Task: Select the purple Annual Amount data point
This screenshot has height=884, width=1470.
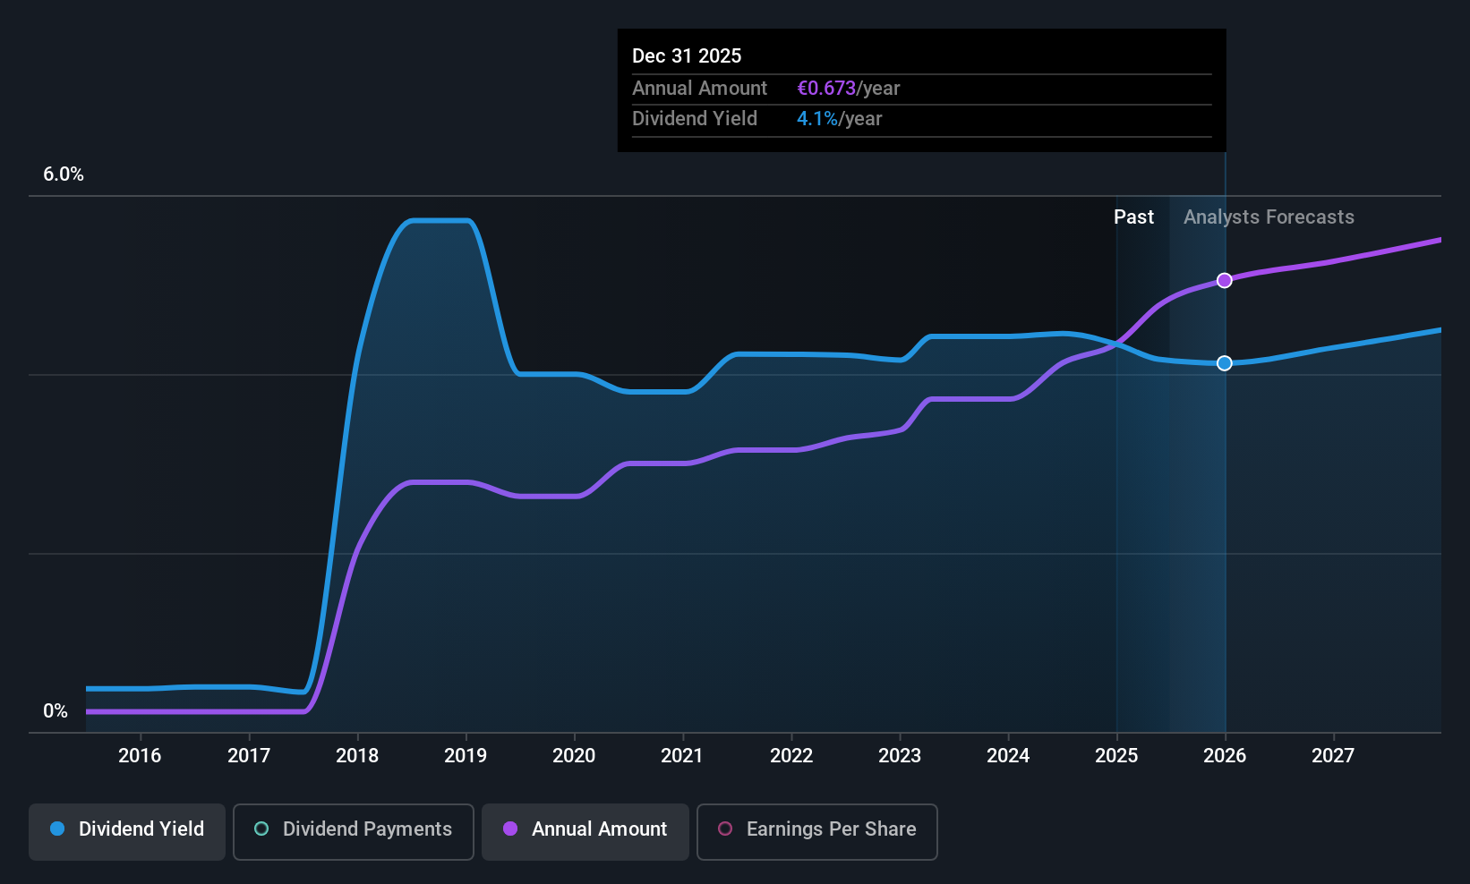Action: click(1225, 281)
